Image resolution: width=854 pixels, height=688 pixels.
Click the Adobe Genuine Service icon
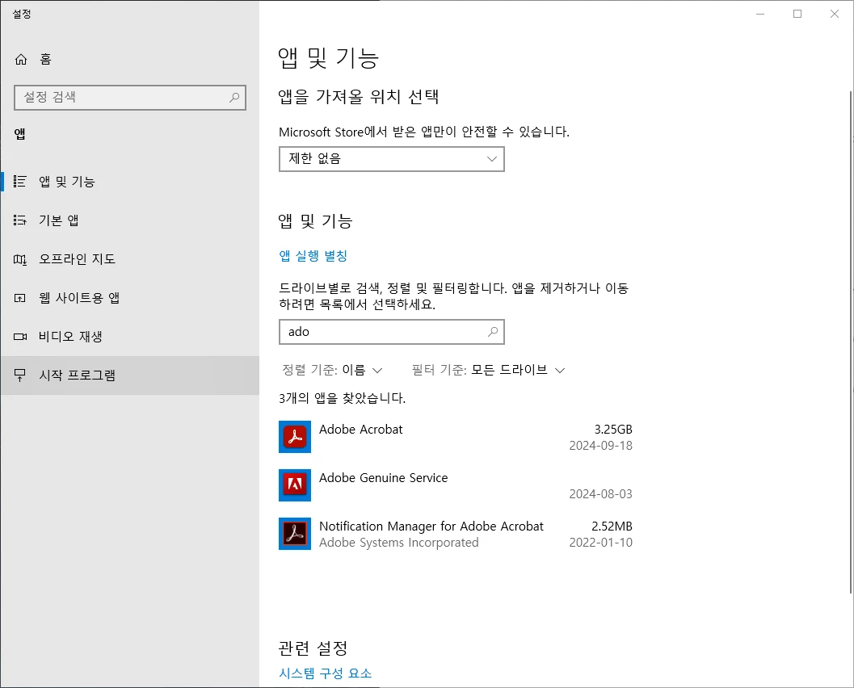(x=295, y=485)
